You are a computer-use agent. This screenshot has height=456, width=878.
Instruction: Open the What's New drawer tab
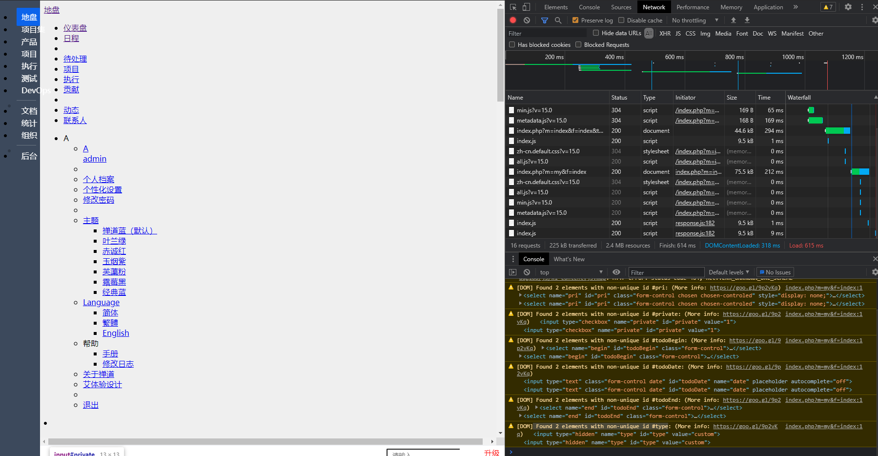click(569, 259)
